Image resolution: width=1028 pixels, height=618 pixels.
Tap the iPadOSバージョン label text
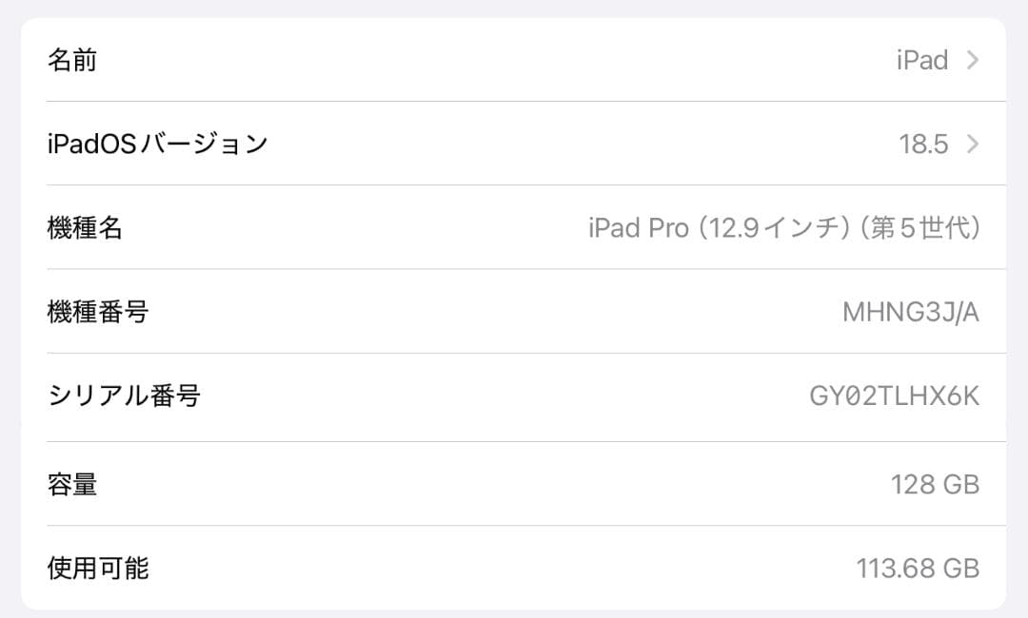[158, 143]
